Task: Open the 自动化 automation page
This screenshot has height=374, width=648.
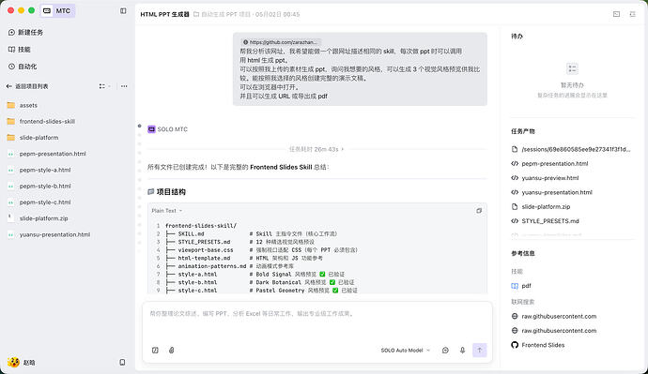Action: coord(23,67)
